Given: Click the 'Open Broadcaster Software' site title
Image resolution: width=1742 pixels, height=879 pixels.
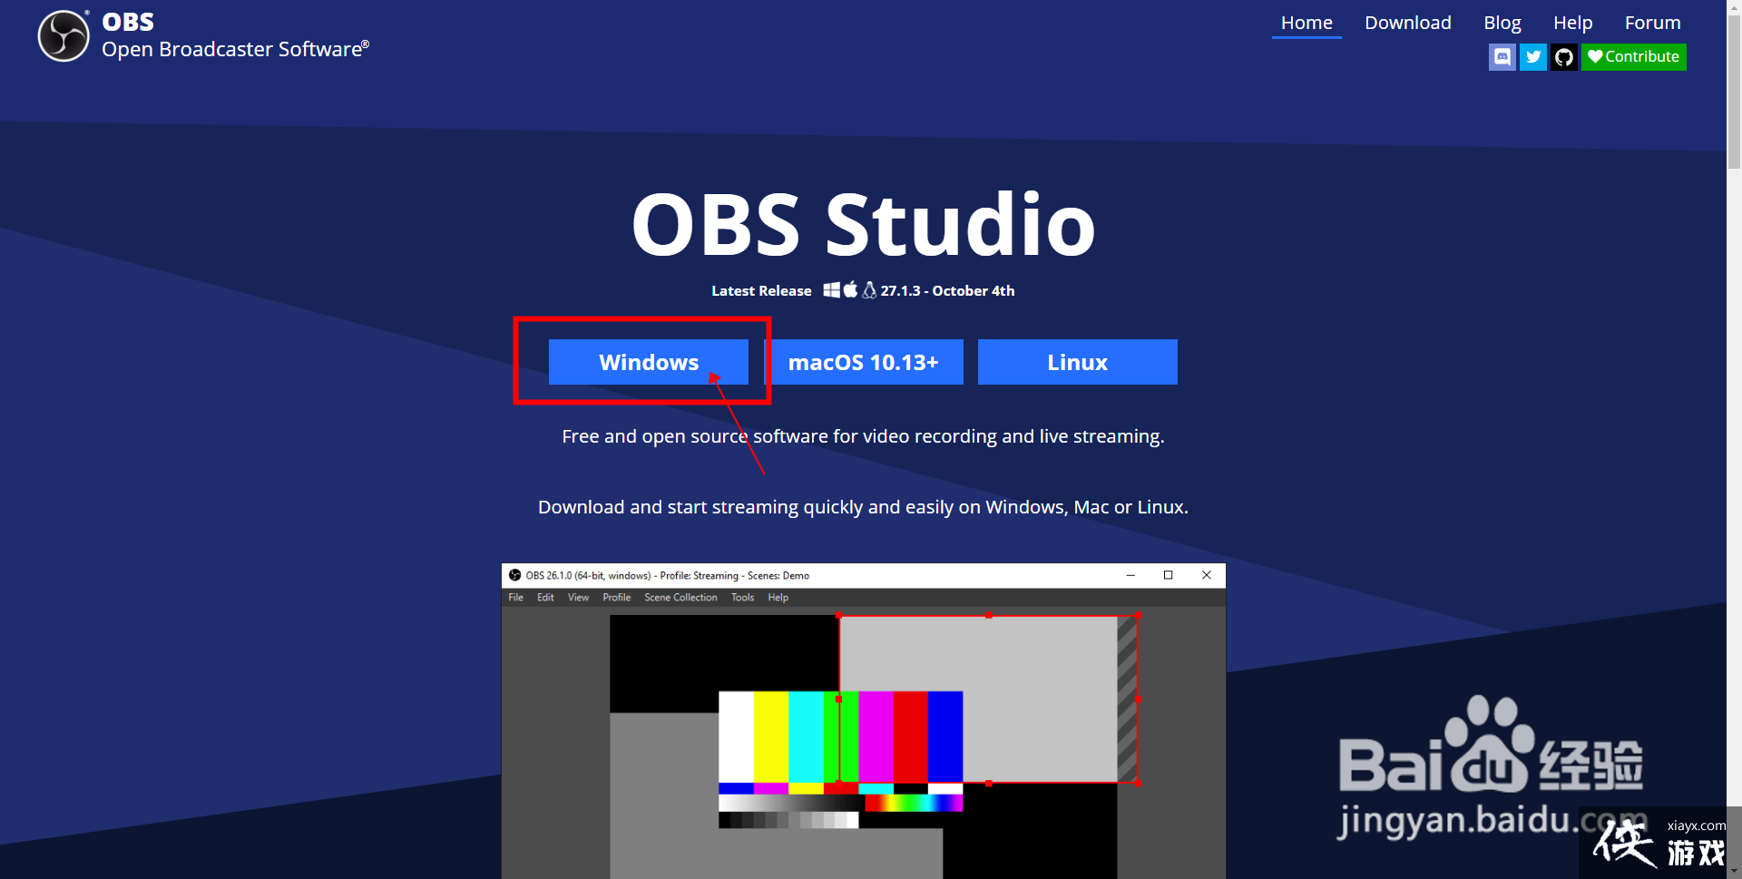Looking at the screenshot, I should pyautogui.click(x=235, y=49).
